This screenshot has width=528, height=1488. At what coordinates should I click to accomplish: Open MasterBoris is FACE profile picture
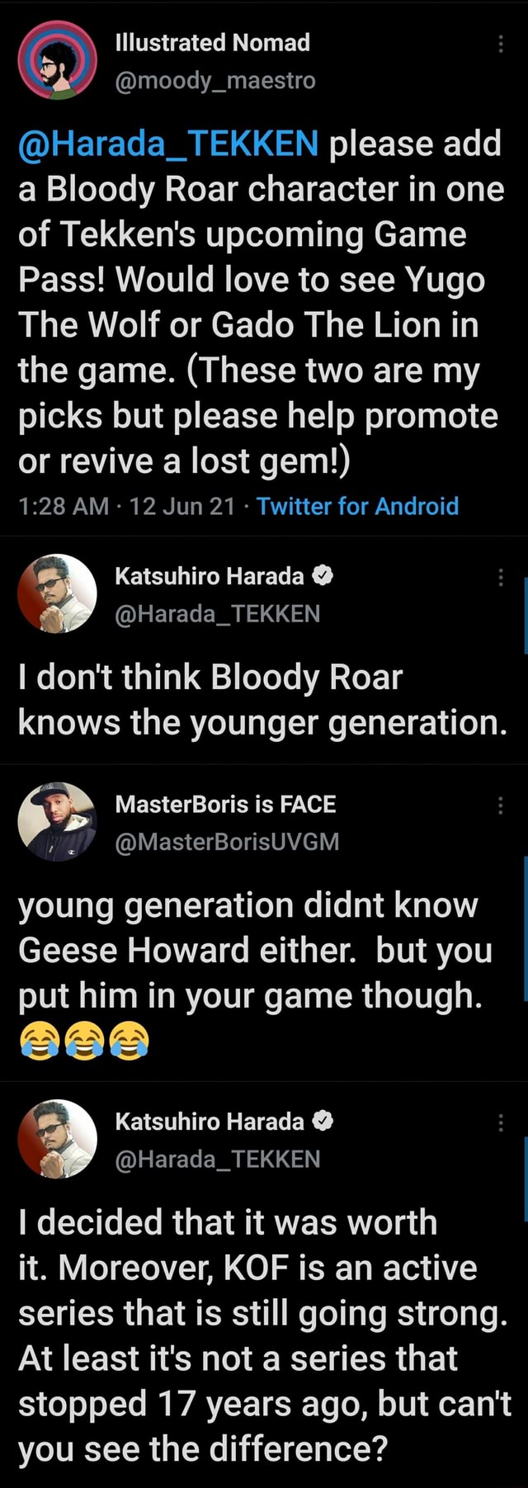point(57,822)
